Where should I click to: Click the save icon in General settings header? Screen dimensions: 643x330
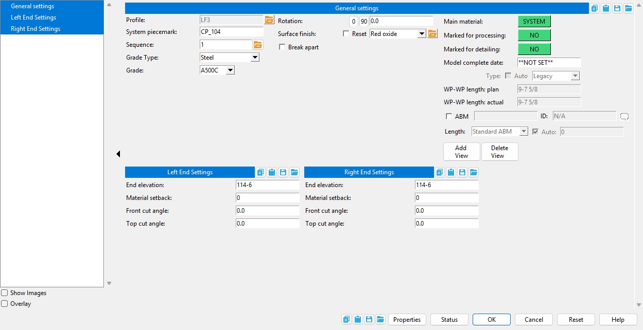coord(617,8)
